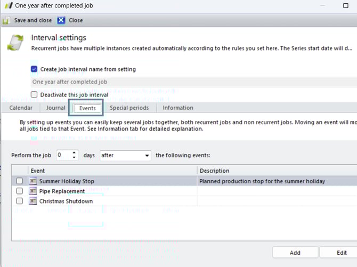The image size is (357, 267).
Task: Click the Christmas Shutdown event icon
Action: [x=33, y=201]
